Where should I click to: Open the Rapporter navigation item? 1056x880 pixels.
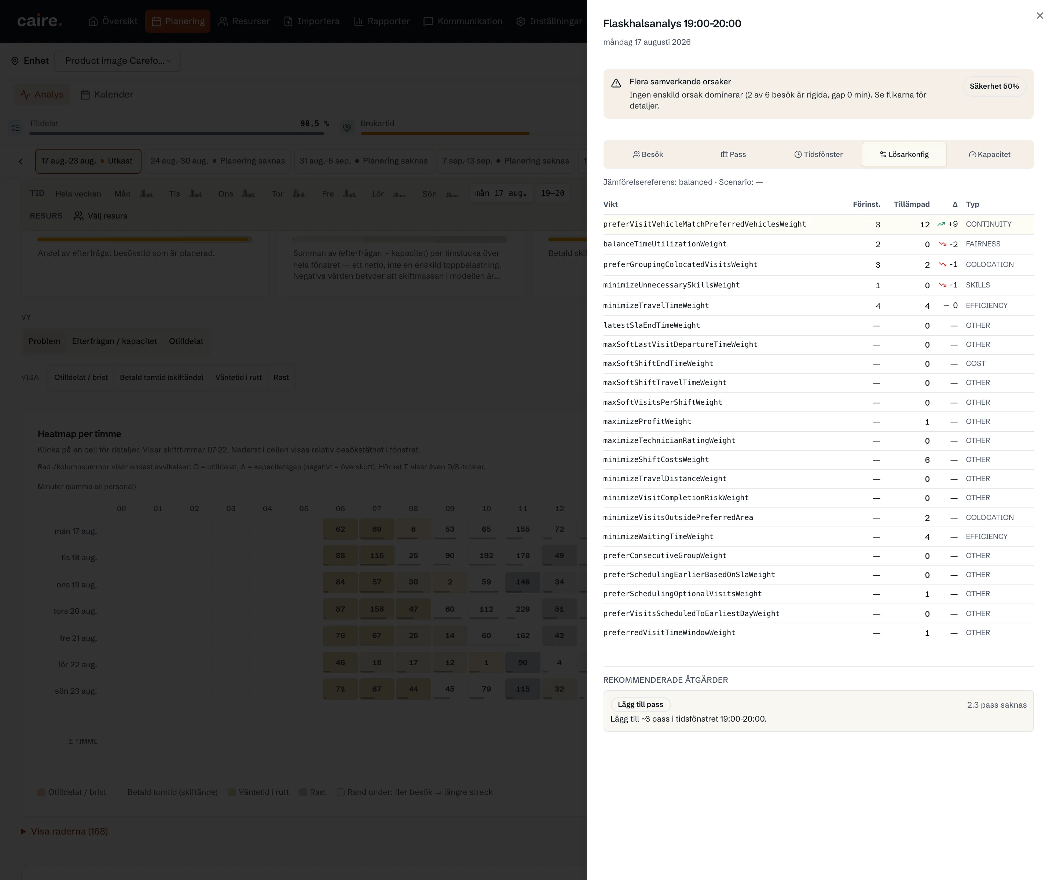click(382, 21)
